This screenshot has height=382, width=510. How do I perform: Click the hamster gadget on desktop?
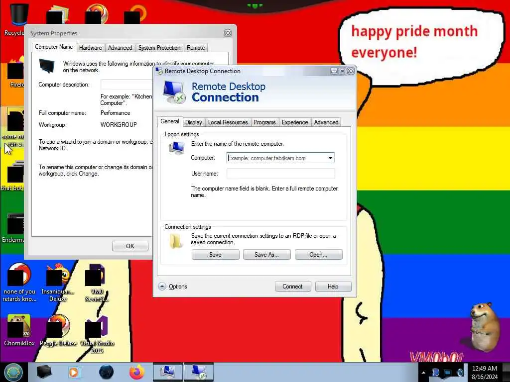tap(484, 327)
